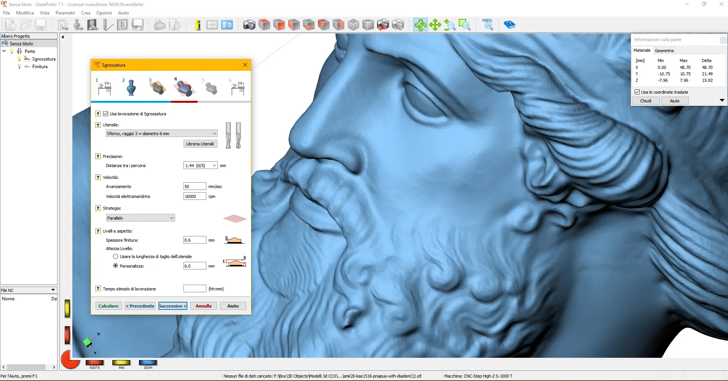Open the Vista menu

tap(45, 13)
